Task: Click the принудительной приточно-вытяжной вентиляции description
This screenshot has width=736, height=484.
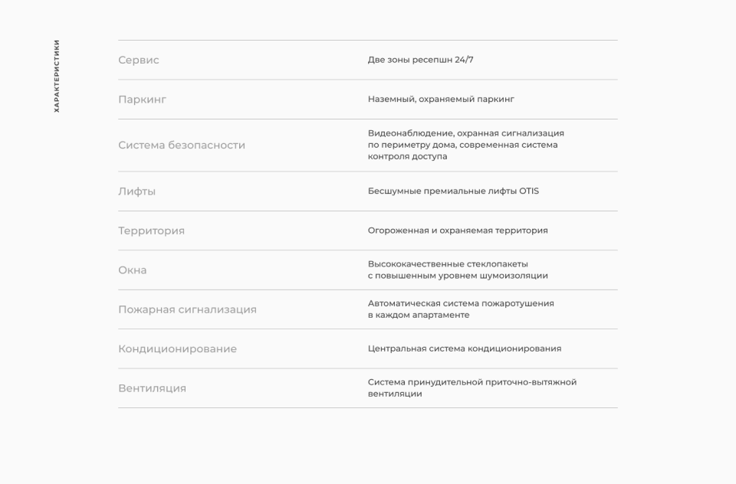Action: tap(472, 388)
